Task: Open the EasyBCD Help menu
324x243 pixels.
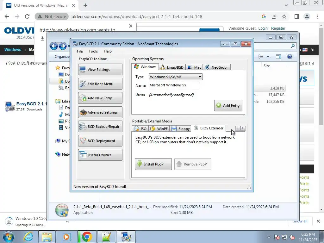Action: click(108, 51)
